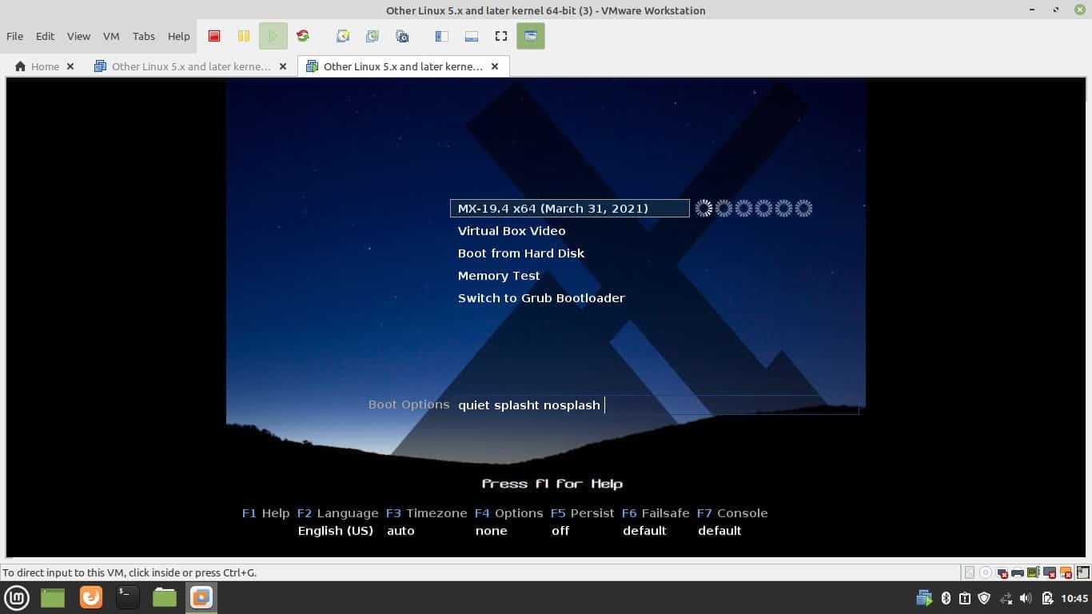The width and height of the screenshot is (1092, 614).
Task: Click F2 Language option
Action: [337, 513]
